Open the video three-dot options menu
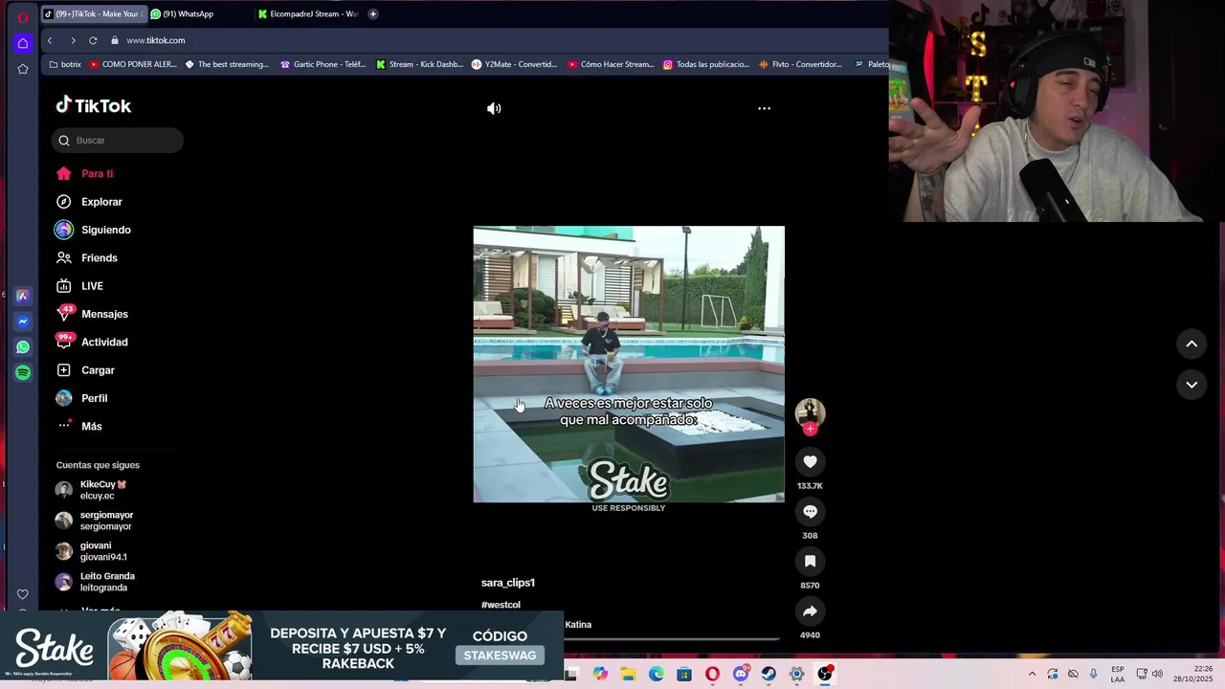The width and height of the screenshot is (1225, 689). click(764, 108)
